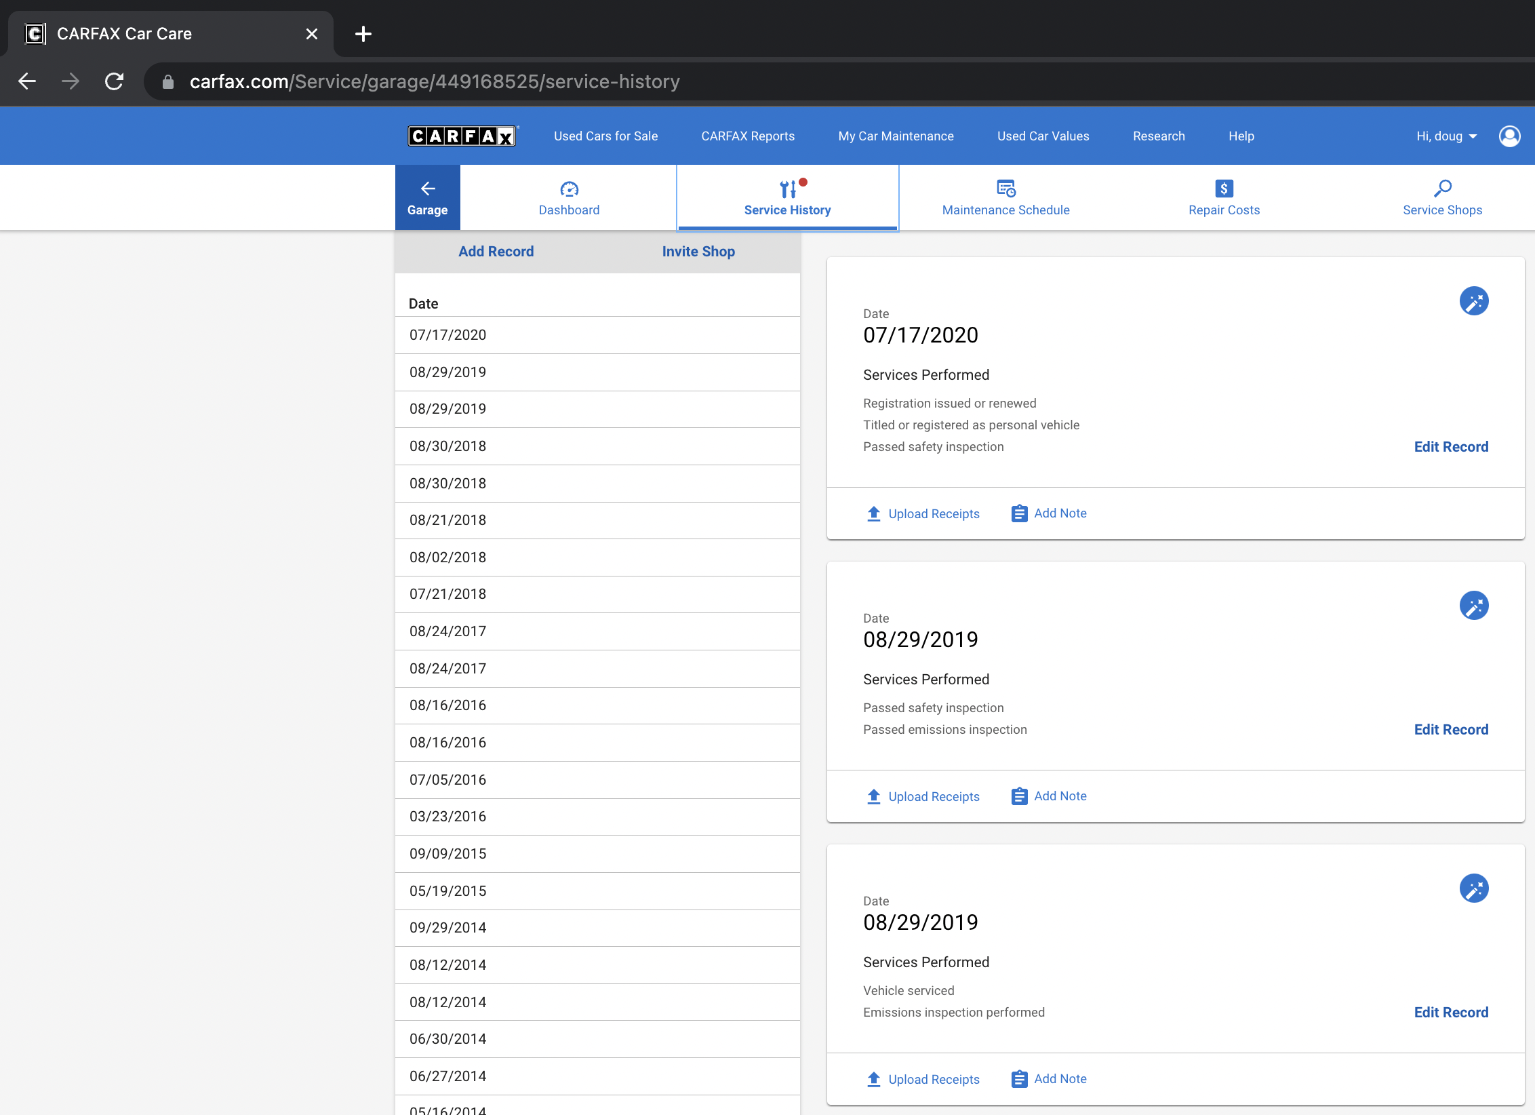Click magic wand icon on first 08/29/2019 card
The height and width of the screenshot is (1115, 1535).
pyautogui.click(x=1474, y=606)
